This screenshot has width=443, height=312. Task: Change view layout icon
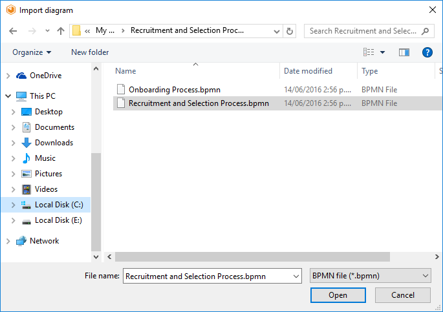pyautogui.click(x=369, y=52)
